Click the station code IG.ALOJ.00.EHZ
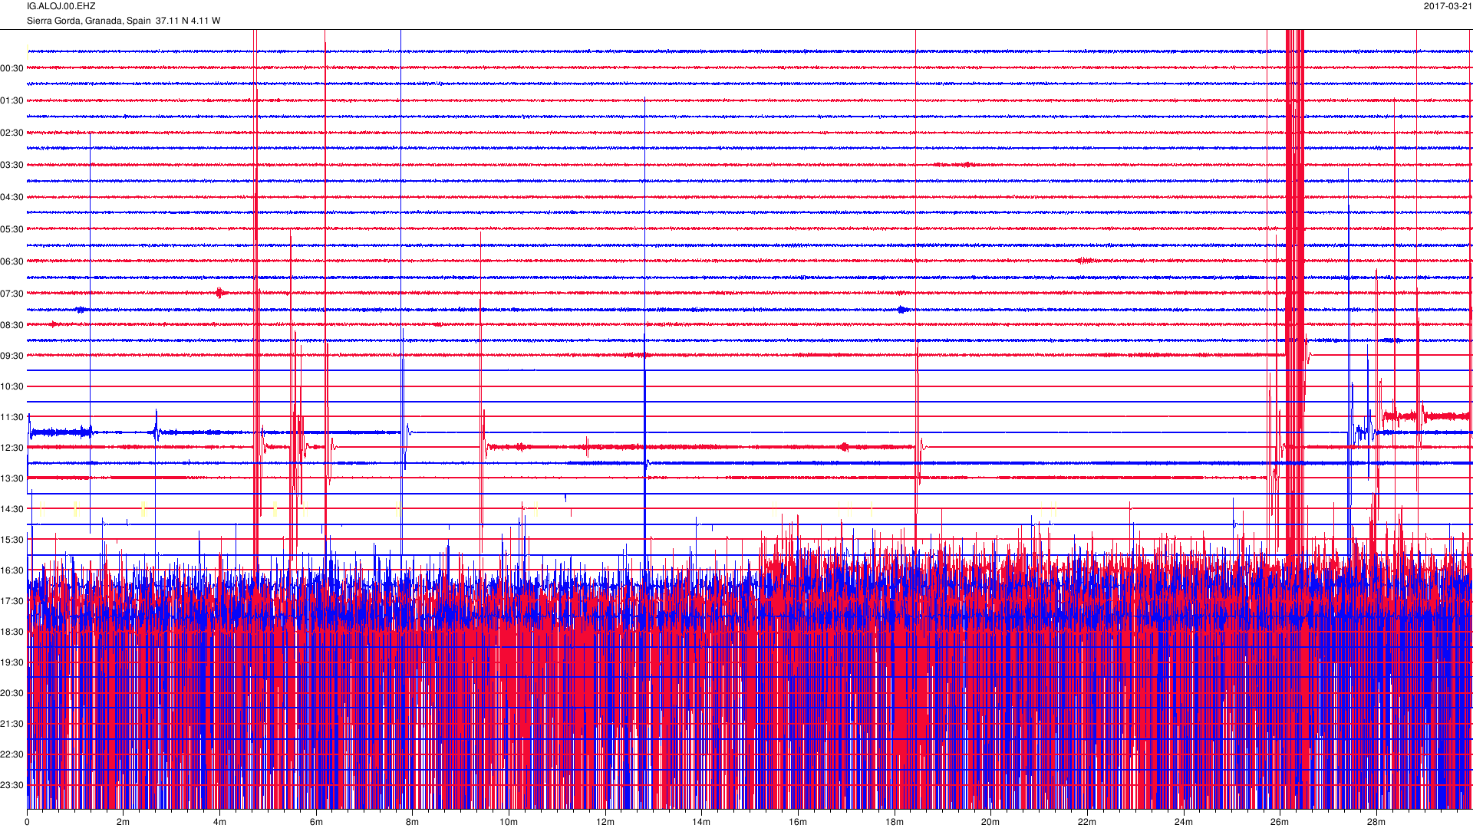 tap(61, 6)
